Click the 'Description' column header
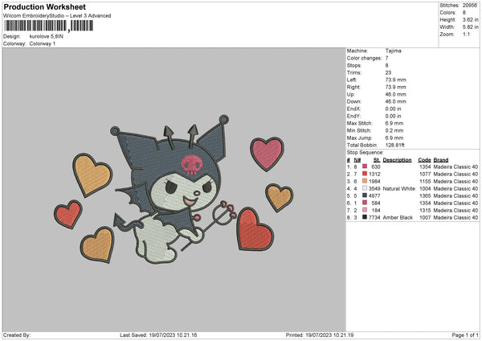This screenshot has height=341, width=482. 397,160
